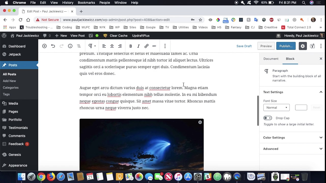
Task: Insert a link with the chain icon
Action: tap(146, 46)
